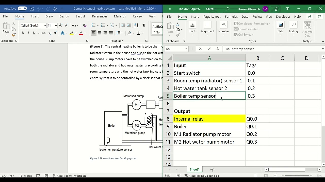Add new sheet plus icon
This screenshot has width=325, height=182.
(x=212, y=169)
